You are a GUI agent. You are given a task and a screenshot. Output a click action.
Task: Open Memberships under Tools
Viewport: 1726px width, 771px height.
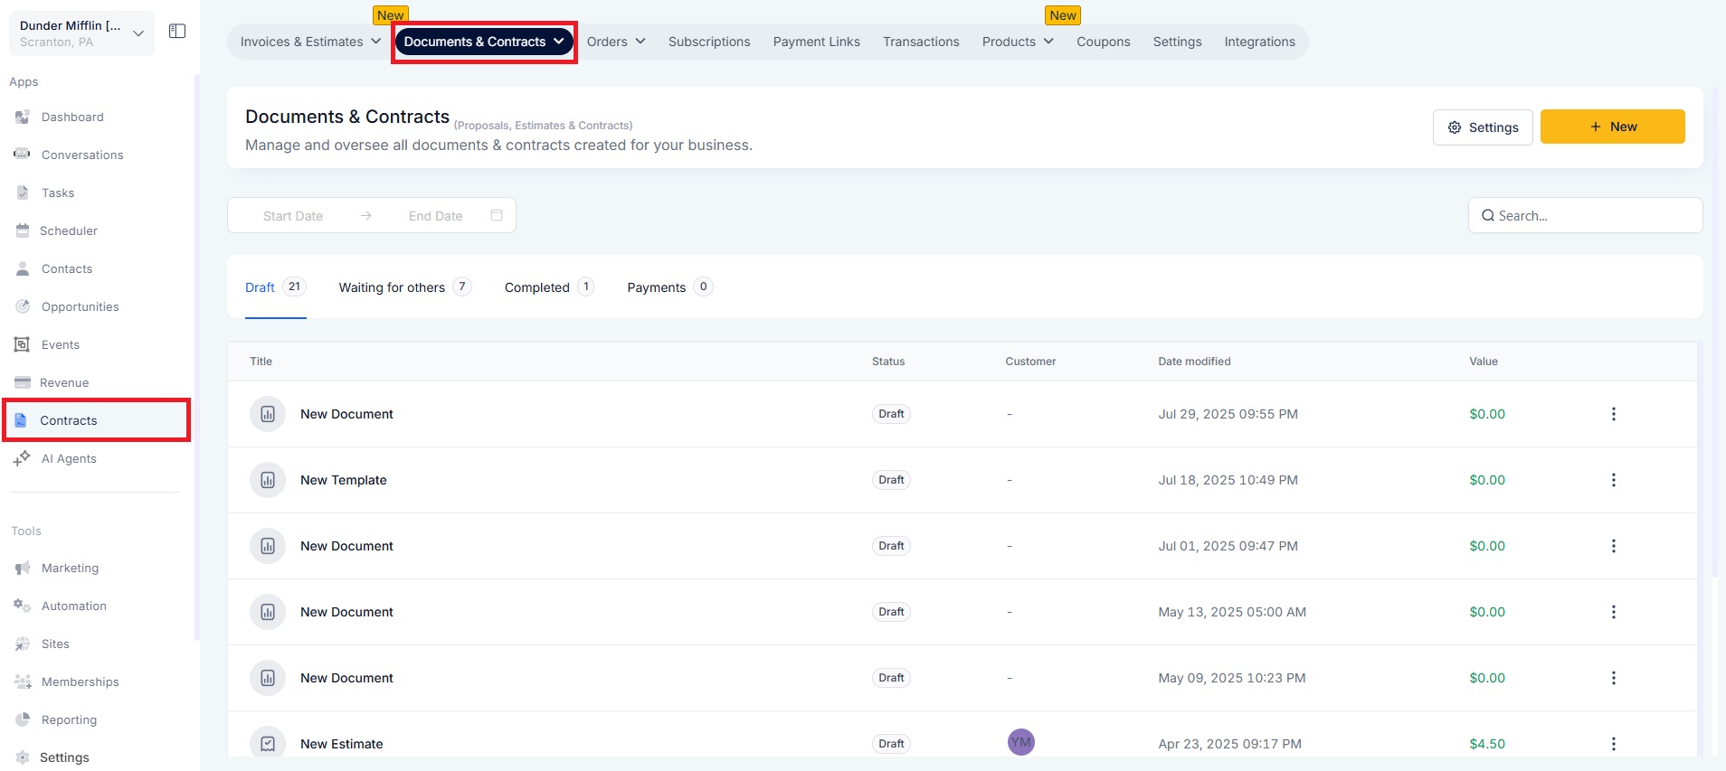pyautogui.click(x=80, y=682)
